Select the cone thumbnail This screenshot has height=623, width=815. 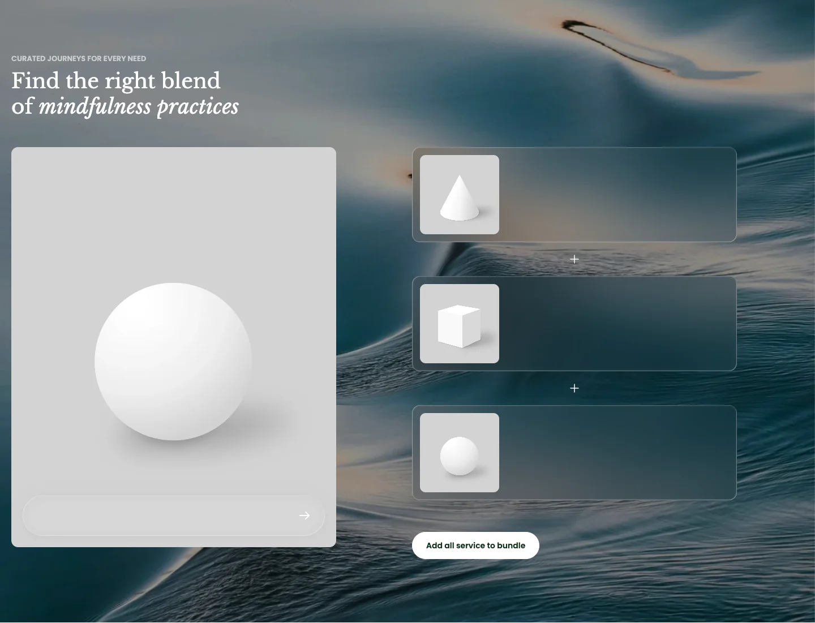click(460, 195)
